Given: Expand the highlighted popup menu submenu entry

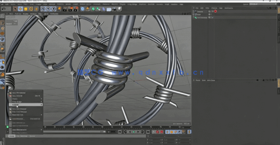Looking at the screenshot, I should (26, 105).
